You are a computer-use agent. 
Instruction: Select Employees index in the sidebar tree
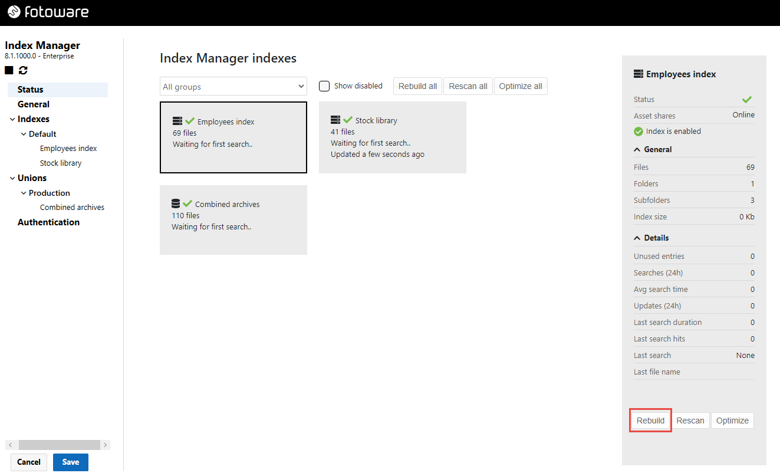(x=68, y=149)
